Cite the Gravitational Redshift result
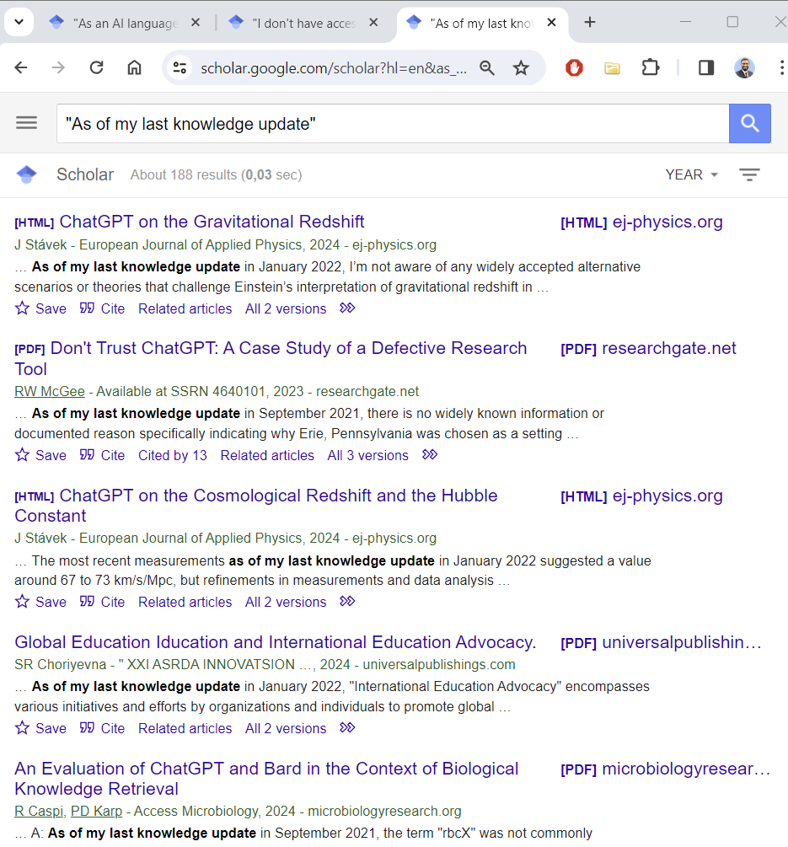The width and height of the screenshot is (788, 847). coord(102,308)
